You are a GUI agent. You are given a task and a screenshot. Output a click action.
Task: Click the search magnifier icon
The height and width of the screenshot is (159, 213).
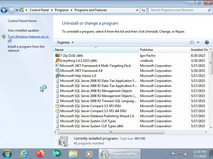coord(209,10)
